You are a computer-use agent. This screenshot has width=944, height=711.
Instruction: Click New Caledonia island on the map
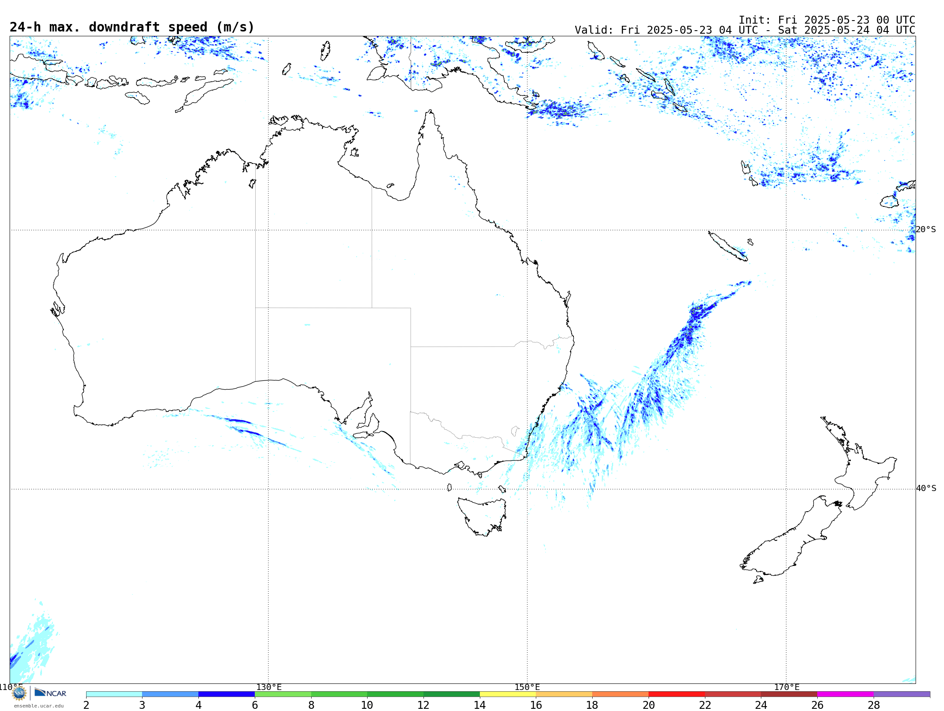point(728,246)
